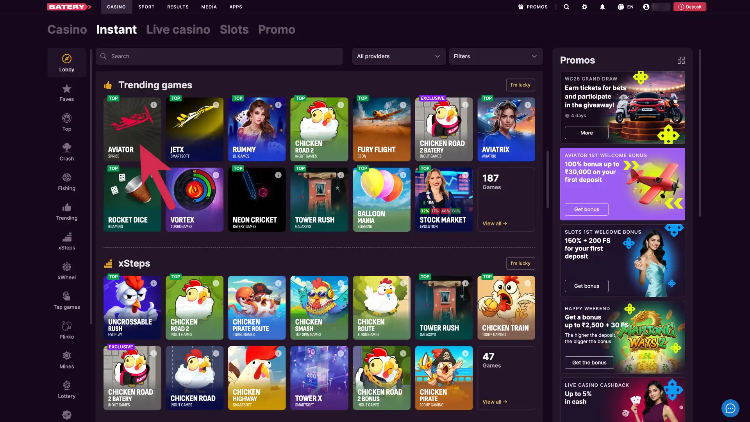This screenshot has height=422, width=750.
Task: Open Tower X game tile
Action: coord(319,378)
